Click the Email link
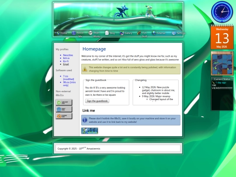 point(66,64)
